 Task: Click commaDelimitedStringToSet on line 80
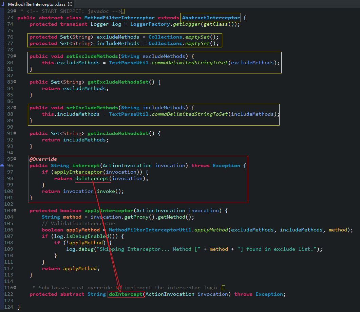pyautogui.click(x=190, y=63)
